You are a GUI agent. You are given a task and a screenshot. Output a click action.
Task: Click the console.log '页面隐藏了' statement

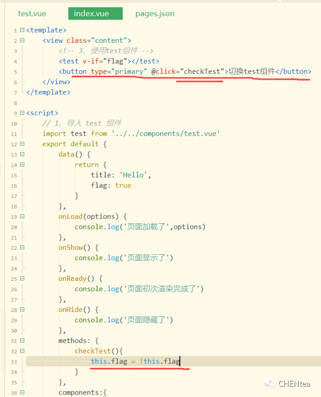coord(124,320)
